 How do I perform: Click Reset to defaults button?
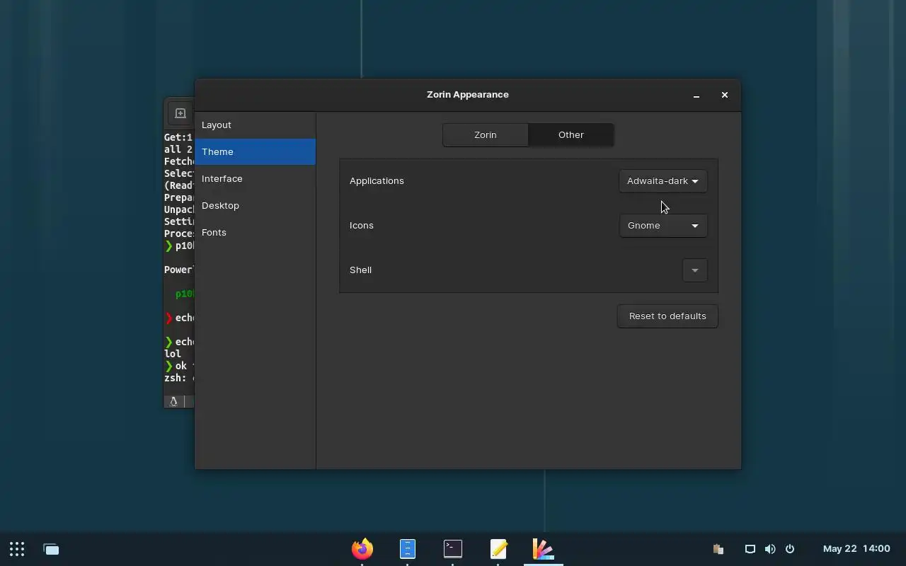tap(667, 316)
